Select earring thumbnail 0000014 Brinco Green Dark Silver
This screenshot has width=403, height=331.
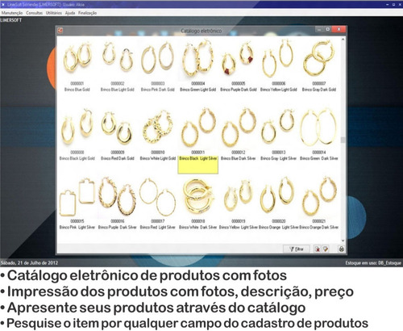[x=319, y=128]
